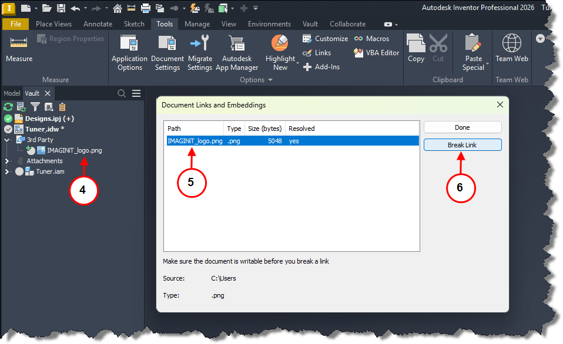Click the Copy clipboard button
Image resolution: width=563 pixels, height=344 pixels.
[416, 48]
